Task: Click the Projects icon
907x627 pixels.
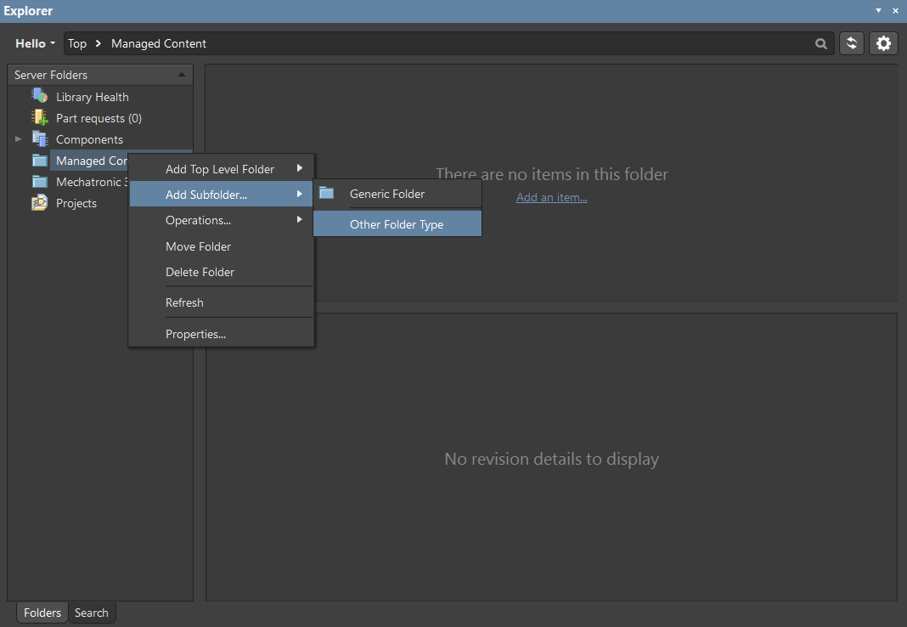Action: click(39, 202)
